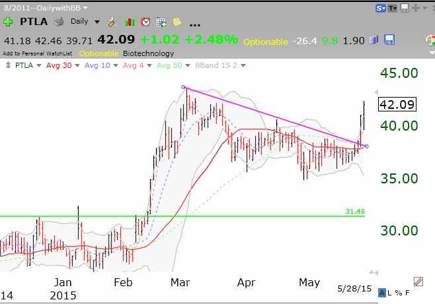
Task: Expand the Avg 10 indicator dropdown
Action: tap(116, 65)
